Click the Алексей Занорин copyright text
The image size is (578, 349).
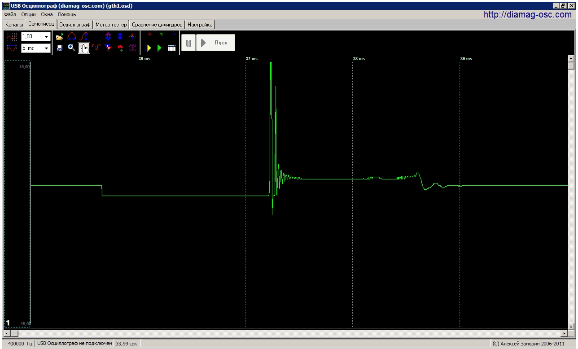tap(529, 344)
